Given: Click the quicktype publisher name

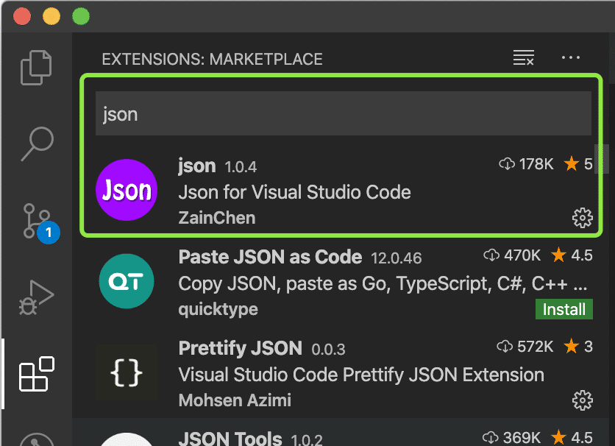Looking at the screenshot, I should coord(218,310).
